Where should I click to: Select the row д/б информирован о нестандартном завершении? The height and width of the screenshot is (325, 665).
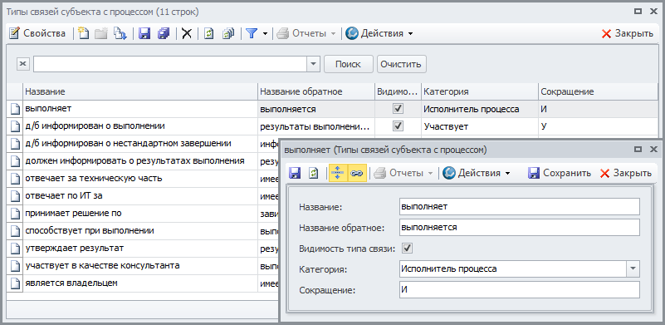click(x=140, y=144)
